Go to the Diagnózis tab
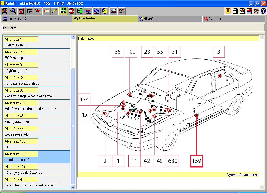This screenshot has height=193, width=267. coord(234,19)
